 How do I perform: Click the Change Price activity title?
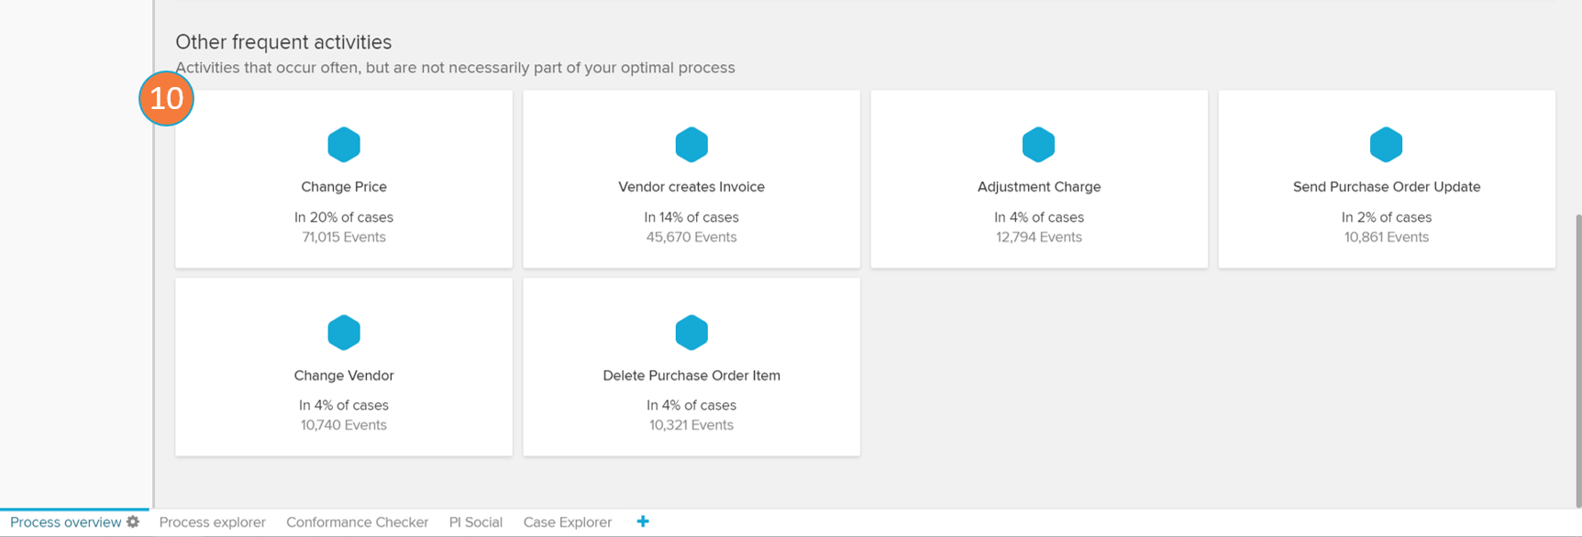(x=344, y=187)
